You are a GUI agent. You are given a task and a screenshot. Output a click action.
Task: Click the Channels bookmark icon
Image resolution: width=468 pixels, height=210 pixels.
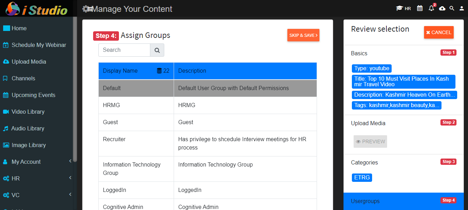pos(5,78)
